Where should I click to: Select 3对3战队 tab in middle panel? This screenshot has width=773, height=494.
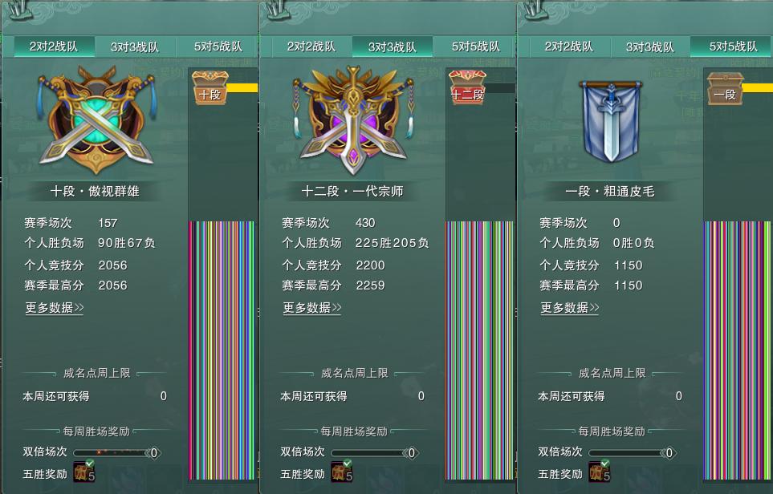(393, 47)
